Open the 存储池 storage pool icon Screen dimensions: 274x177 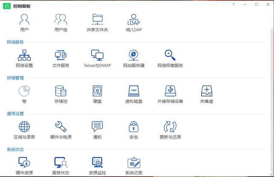coord(61,91)
